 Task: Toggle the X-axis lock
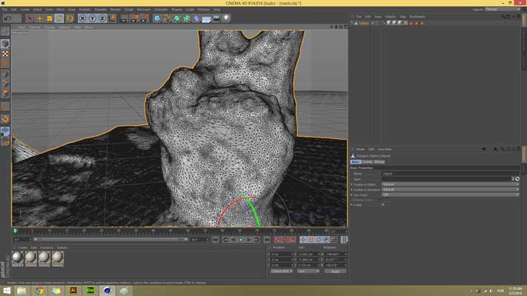(x=83, y=18)
